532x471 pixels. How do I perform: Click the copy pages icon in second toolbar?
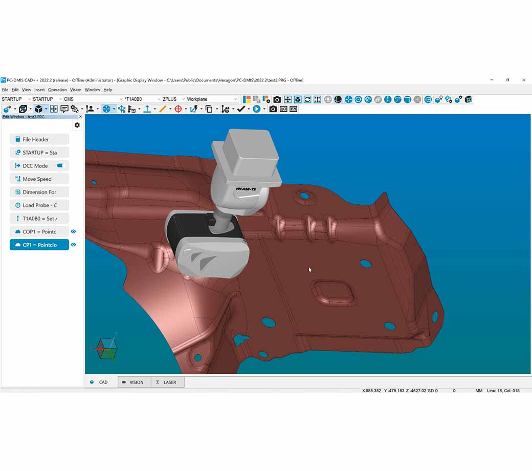tap(209, 109)
